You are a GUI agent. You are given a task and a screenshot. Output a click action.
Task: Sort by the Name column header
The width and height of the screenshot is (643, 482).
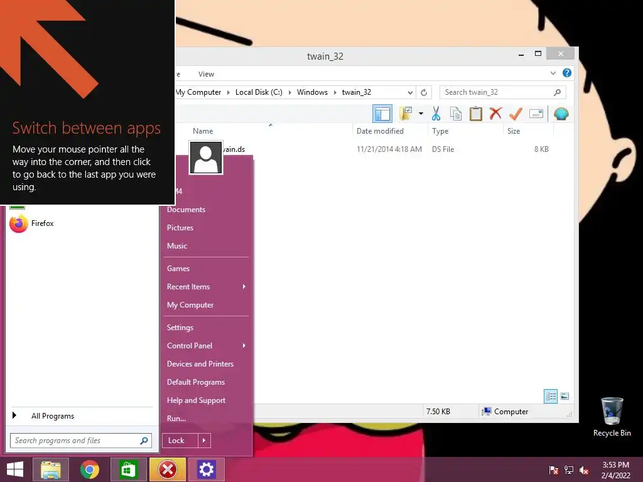(203, 131)
